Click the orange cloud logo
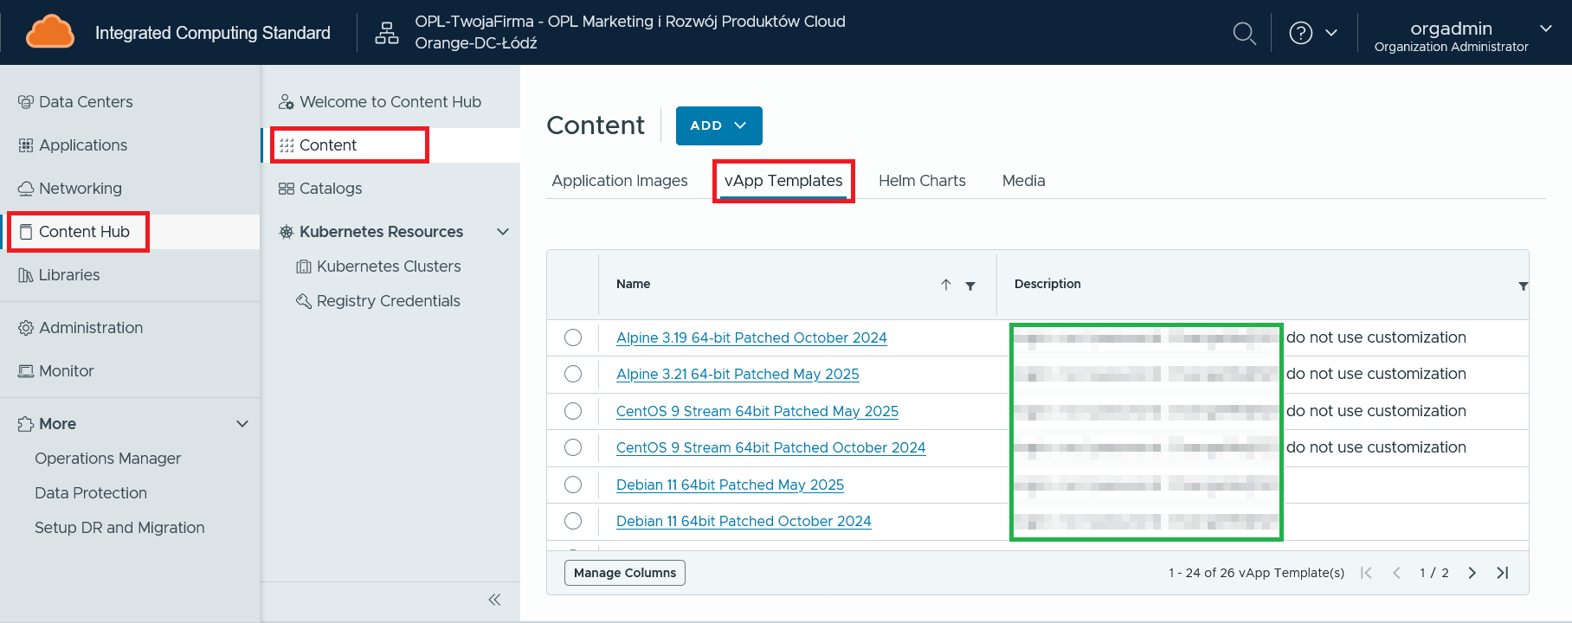1572x623 pixels. click(x=50, y=32)
